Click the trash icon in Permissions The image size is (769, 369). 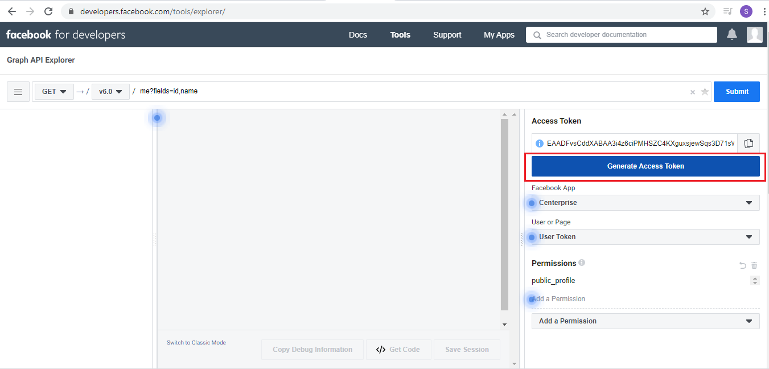pyautogui.click(x=754, y=265)
